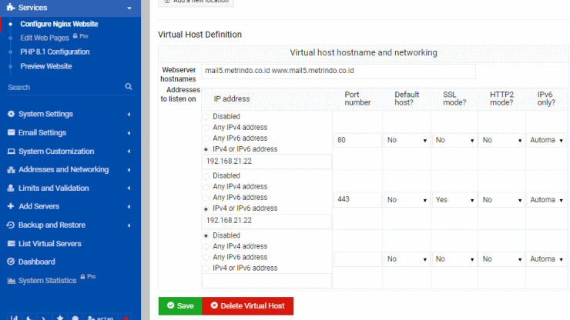Select Any IPv4 address in third listener
570x320 pixels.
[206, 247]
